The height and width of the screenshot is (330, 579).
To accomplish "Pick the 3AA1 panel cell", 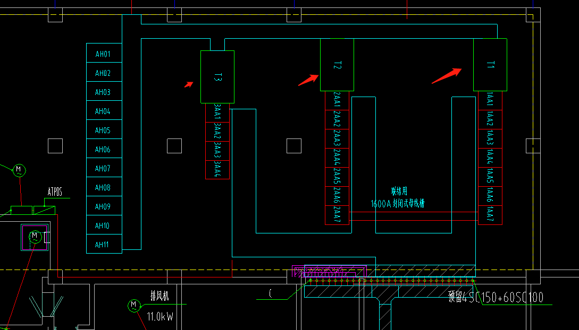I will pyautogui.click(x=217, y=112).
